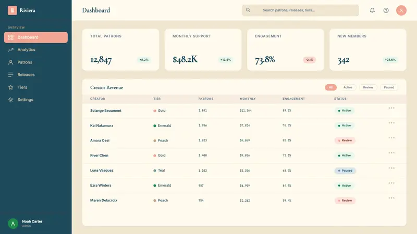417x234 pixels.
Task: Open more options for Luna Vasquez
Action: pyautogui.click(x=391, y=168)
